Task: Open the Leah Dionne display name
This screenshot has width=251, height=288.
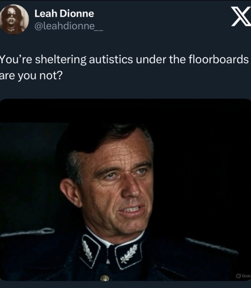Action: pos(64,14)
